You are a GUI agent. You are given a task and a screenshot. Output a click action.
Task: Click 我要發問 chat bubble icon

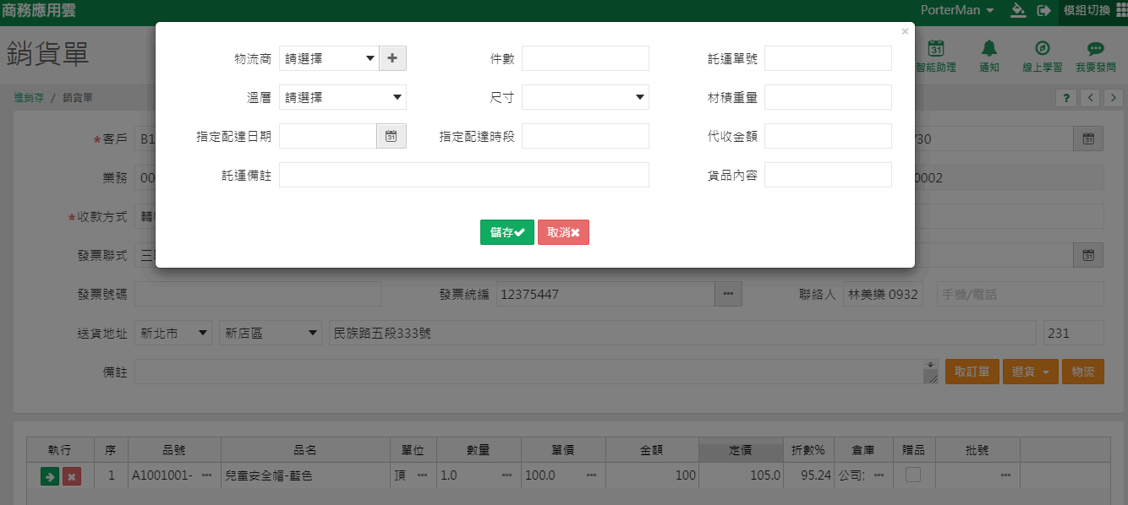[1096, 49]
